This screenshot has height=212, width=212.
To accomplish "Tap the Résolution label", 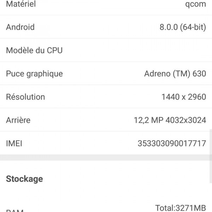I will 25,97.
